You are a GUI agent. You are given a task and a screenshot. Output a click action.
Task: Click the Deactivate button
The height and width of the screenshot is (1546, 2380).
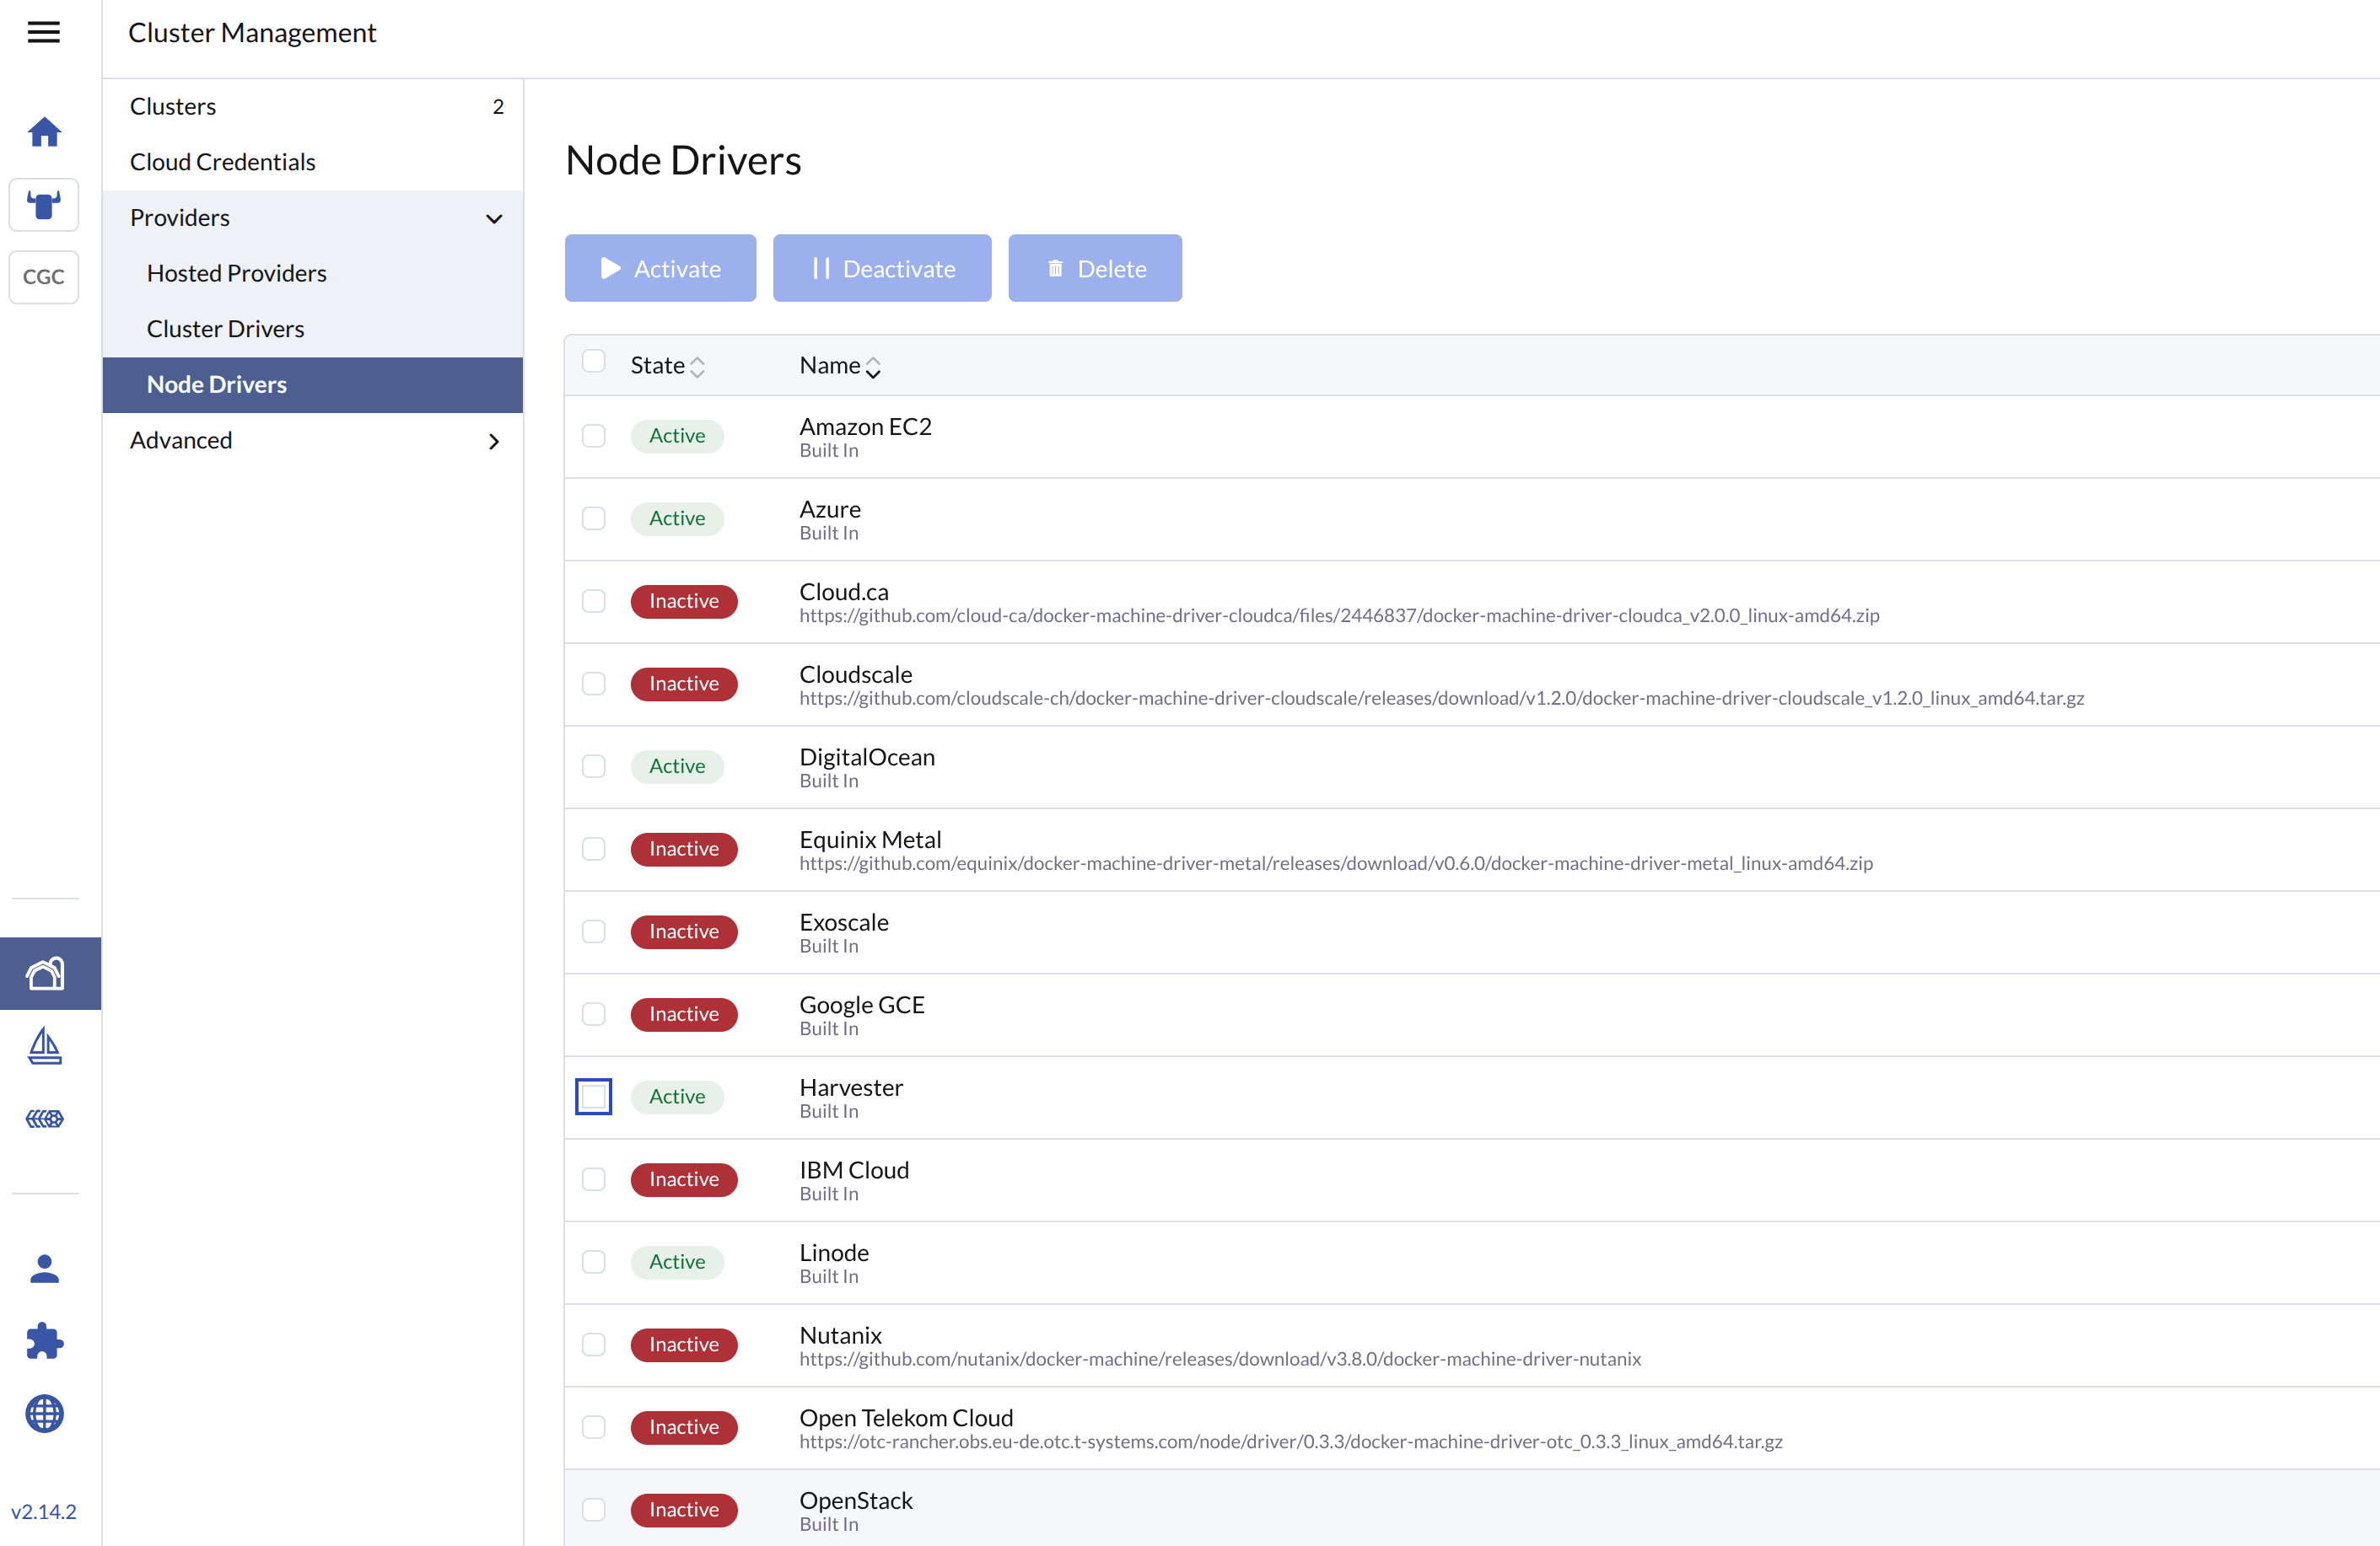[882, 268]
